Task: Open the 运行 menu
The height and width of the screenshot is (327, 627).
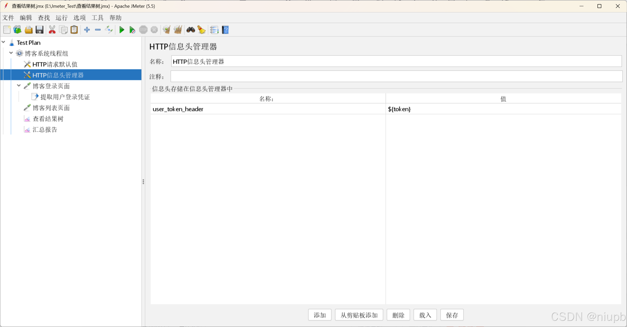Action: pos(61,18)
